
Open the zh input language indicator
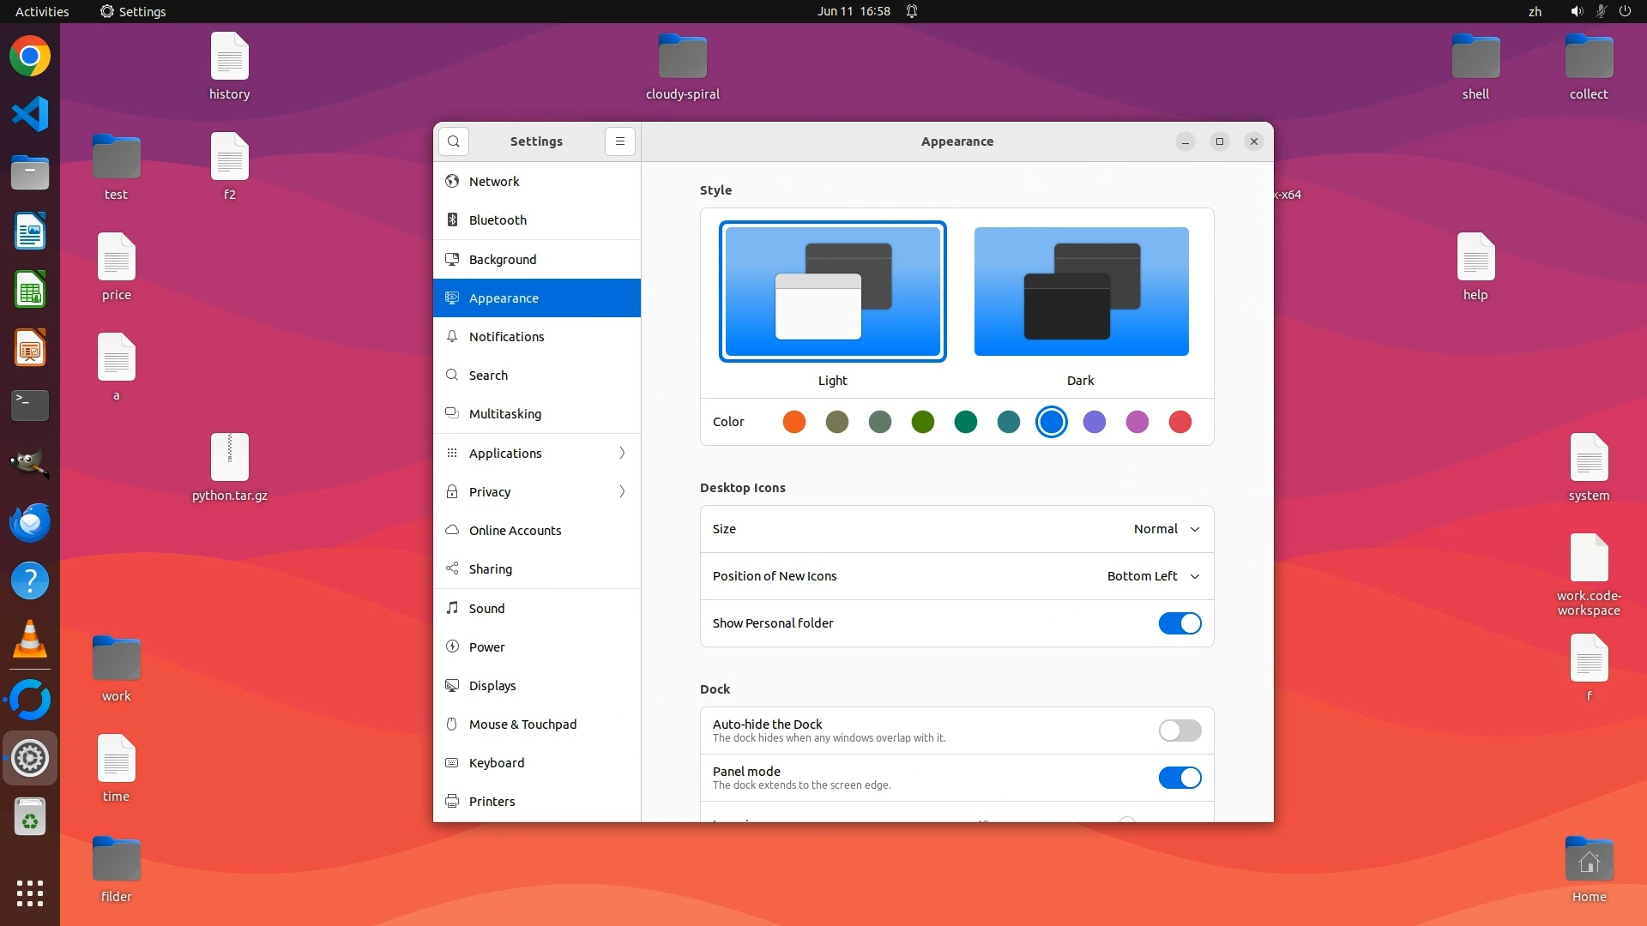point(1535,11)
